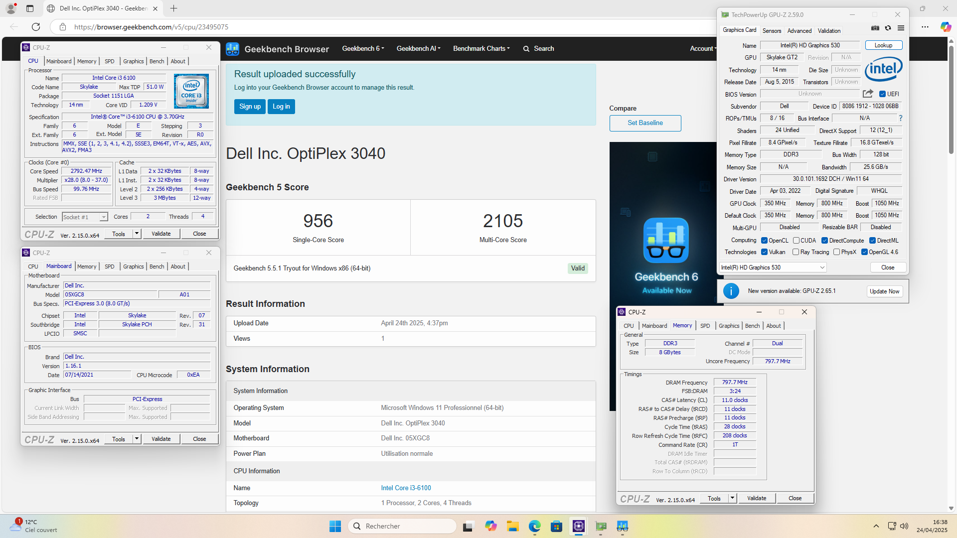Open the Intel Core i3-6100 link
957x538 pixels.
click(406, 488)
